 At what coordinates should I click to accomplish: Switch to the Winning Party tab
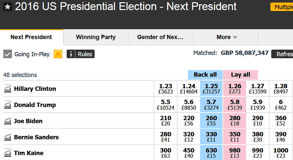coord(96,37)
